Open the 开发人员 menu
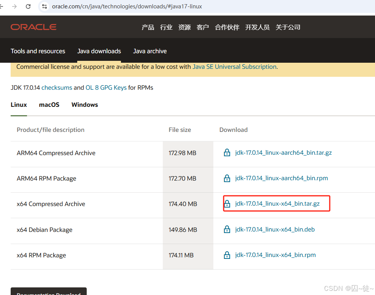Screen dimensions: 375x295 coord(257,27)
